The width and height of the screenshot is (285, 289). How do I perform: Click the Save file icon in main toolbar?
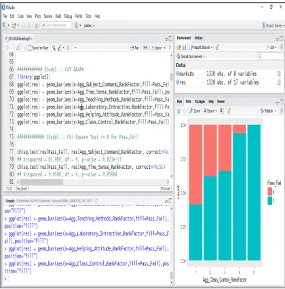(23, 25)
